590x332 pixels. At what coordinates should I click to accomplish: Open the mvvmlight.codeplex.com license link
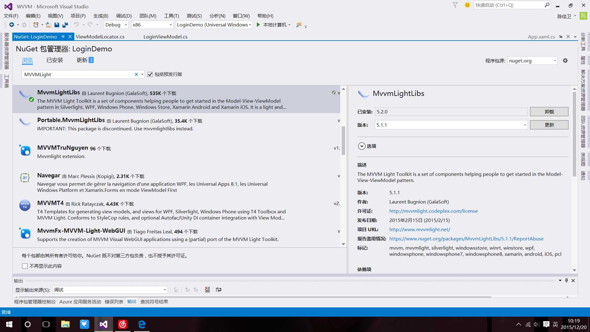tap(433, 211)
